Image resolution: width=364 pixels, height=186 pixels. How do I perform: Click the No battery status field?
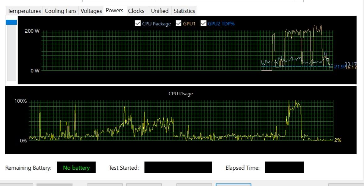click(76, 167)
